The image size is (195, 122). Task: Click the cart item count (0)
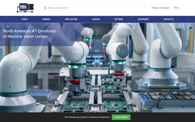tap(177, 8)
